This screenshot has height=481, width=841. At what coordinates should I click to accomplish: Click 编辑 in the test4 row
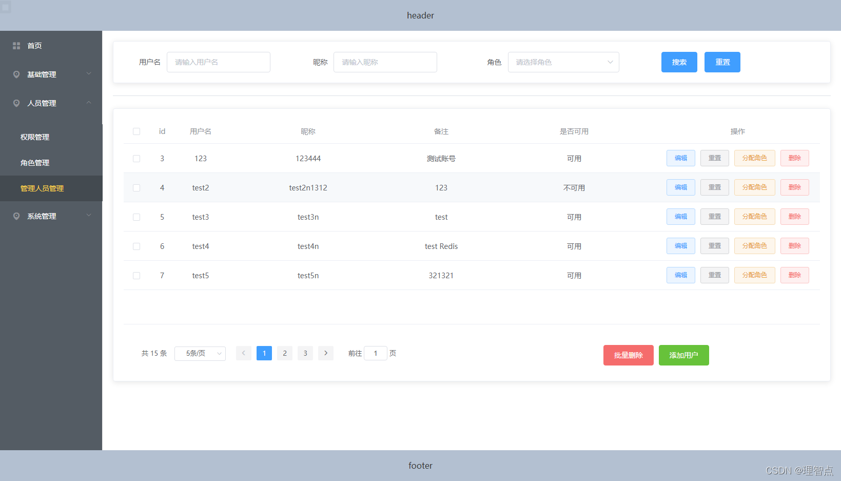point(681,246)
